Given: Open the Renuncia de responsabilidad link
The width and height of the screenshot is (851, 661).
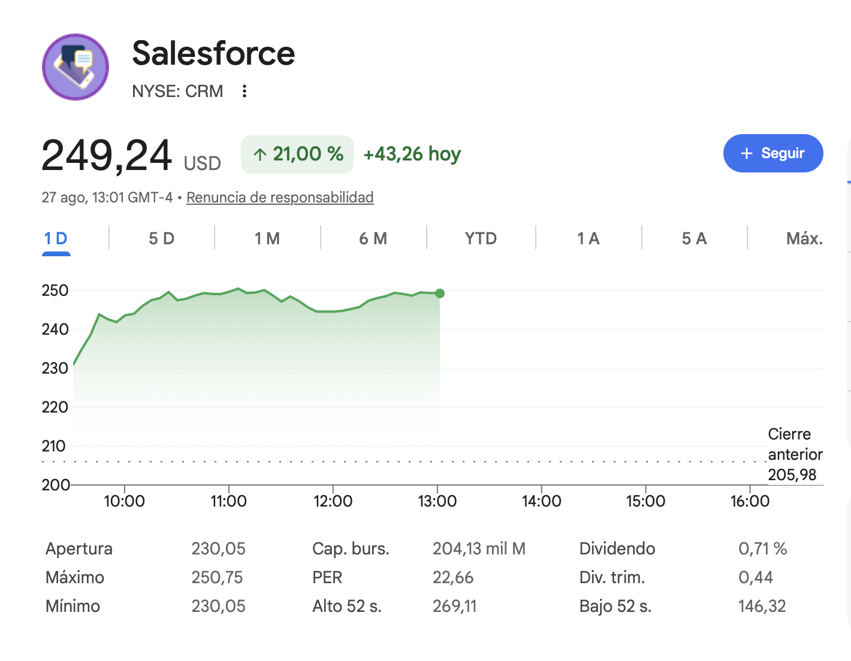Looking at the screenshot, I should click(x=280, y=197).
